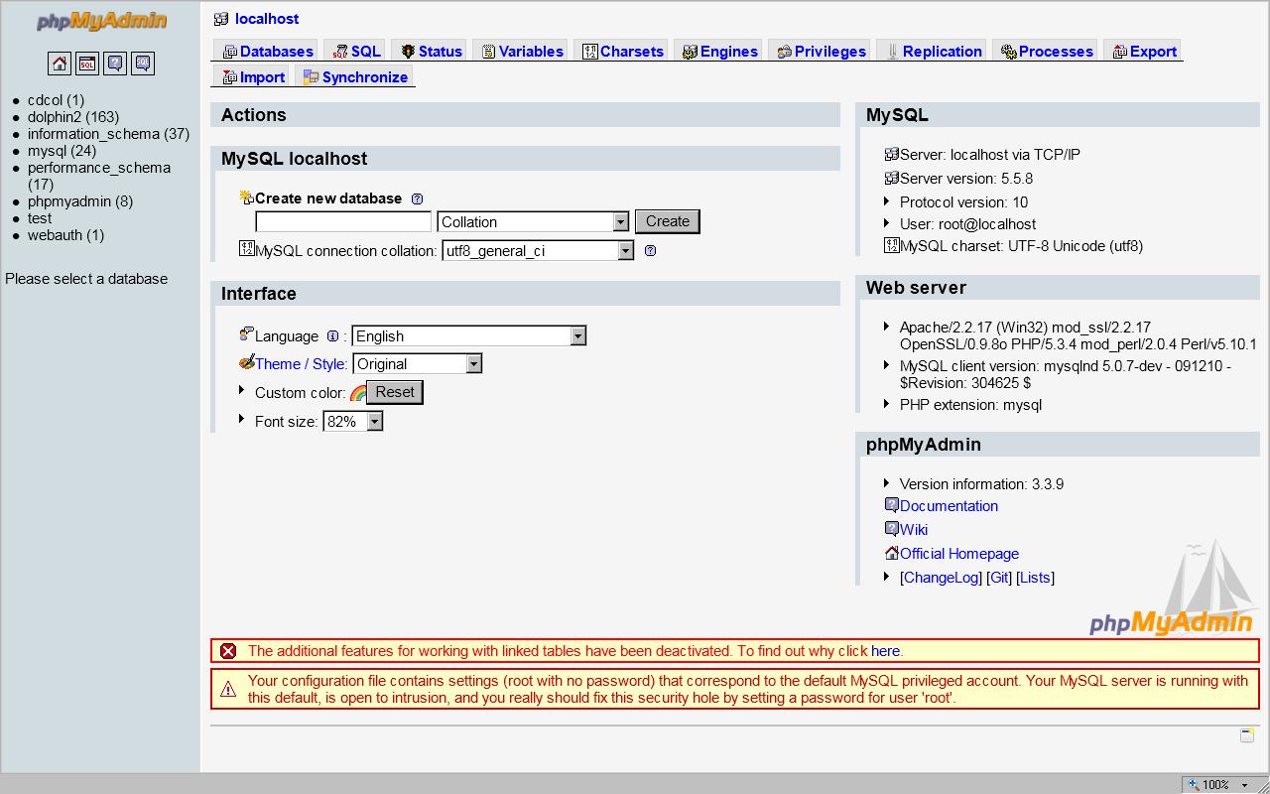Click the 'Protocol version: 10' text
The width and height of the screenshot is (1270, 794).
(x=963, y=202)
